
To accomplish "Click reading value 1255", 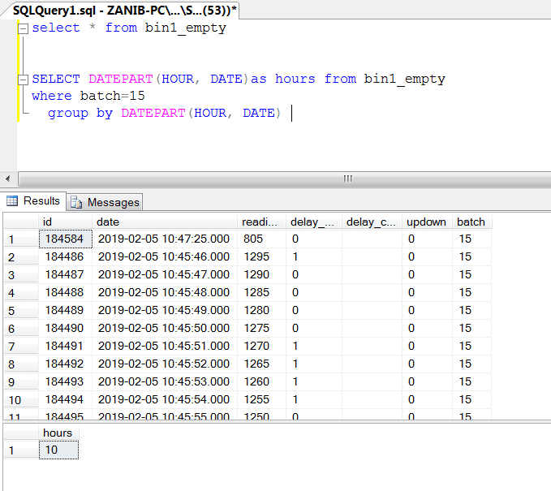I will point(261,400).
